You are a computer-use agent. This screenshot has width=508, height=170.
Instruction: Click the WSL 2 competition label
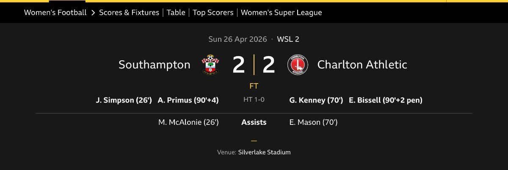point(288,39)
